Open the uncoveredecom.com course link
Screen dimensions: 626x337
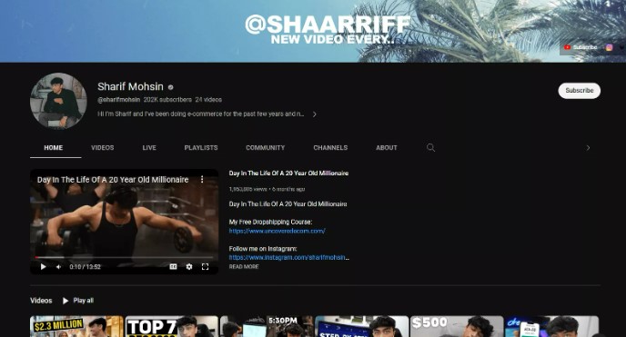tap(278, 231)
